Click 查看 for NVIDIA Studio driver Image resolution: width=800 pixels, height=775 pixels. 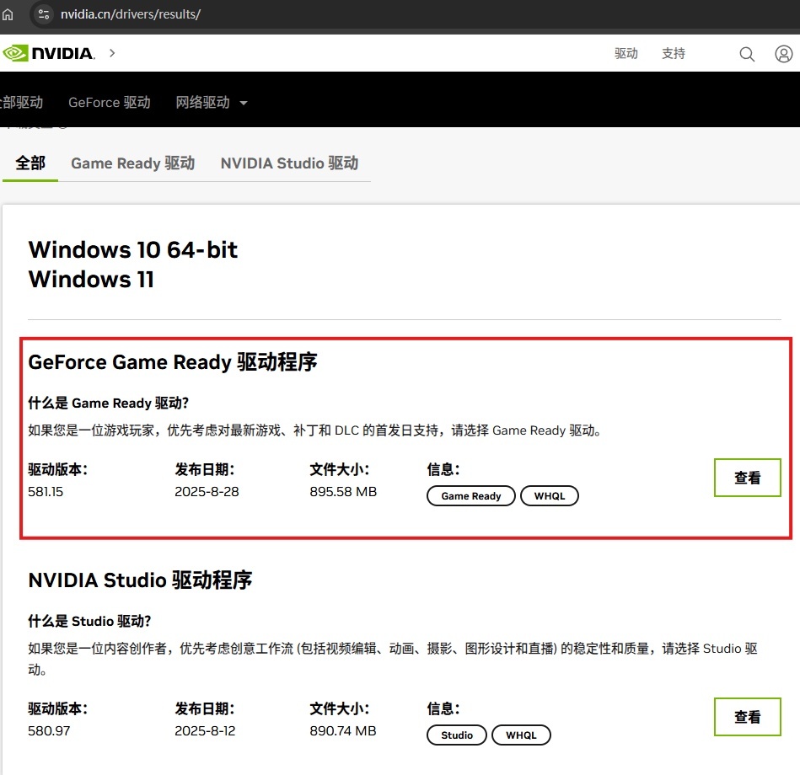pyautogui.click(x=748, y=717)
